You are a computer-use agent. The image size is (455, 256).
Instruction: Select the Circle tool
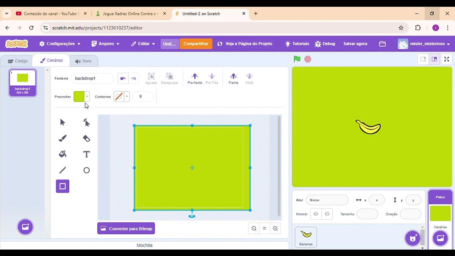(86, 170)
